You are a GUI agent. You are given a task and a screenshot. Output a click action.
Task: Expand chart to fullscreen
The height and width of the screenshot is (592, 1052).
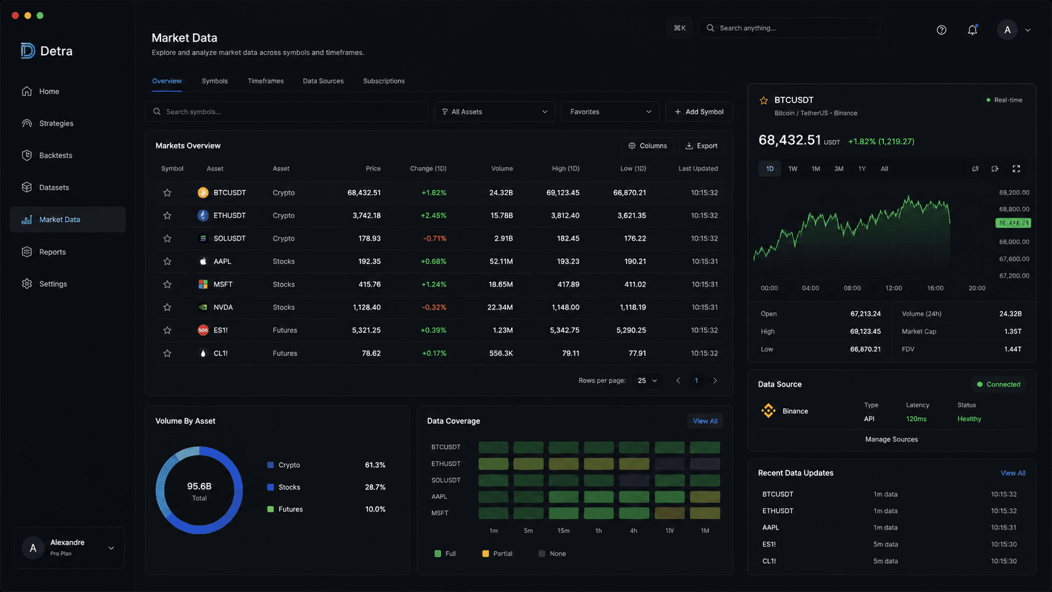point(1016,169)
